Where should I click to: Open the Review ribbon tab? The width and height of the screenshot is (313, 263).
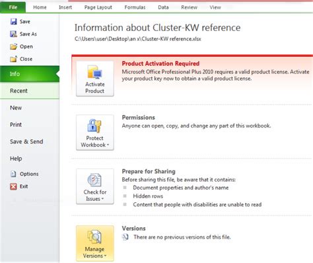point(189,7)
